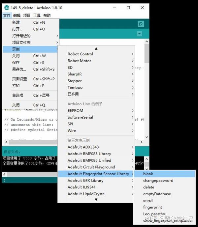Click the 保存完成。 status message
Viewport: 198px width, 227px height.
(12, 152)
